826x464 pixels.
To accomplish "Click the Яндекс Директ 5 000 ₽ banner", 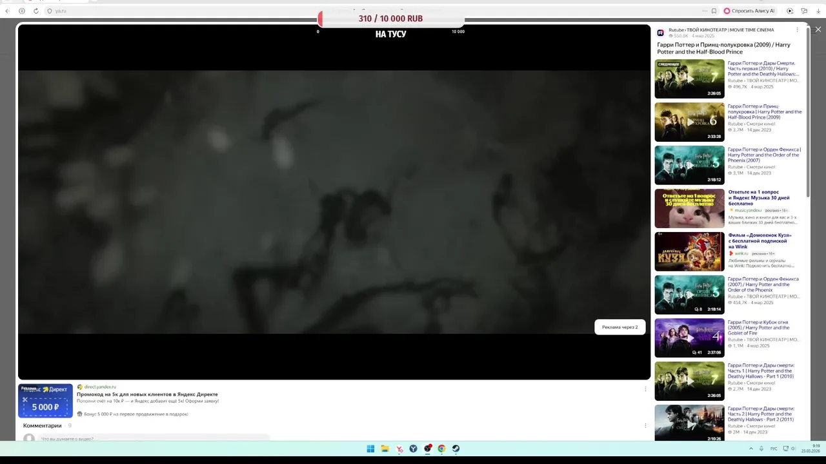I will click(x=45, y=400).
